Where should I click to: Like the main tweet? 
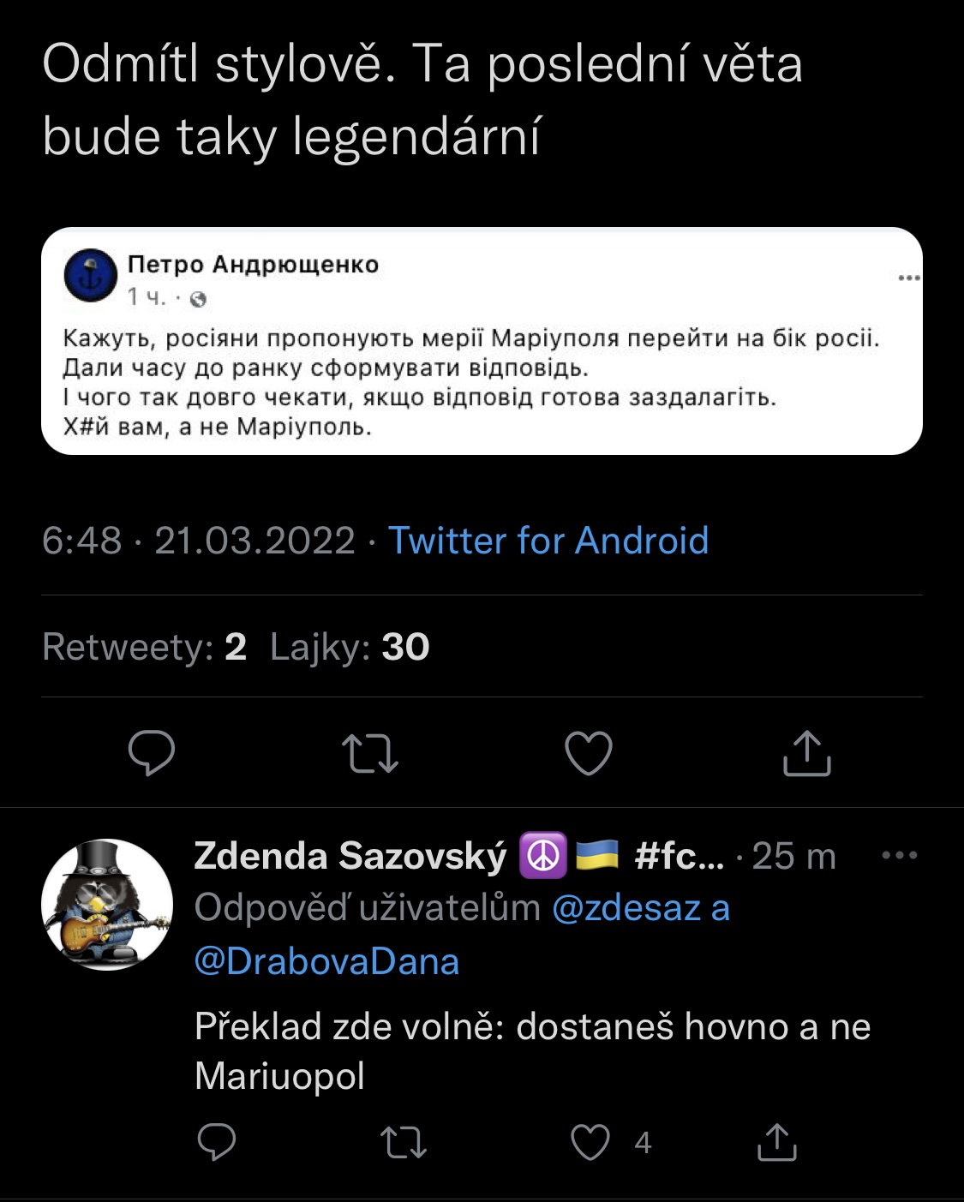[x=589, y=753]
